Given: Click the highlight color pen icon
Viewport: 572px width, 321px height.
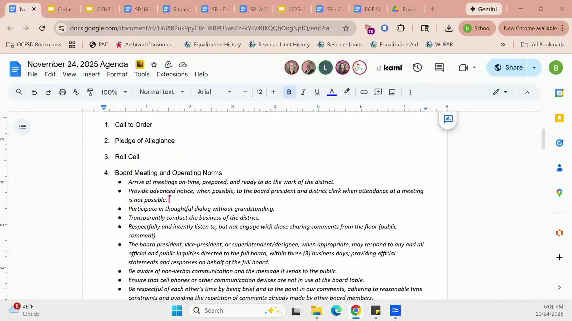Looking at the screenshot, I should click(346, 92).
